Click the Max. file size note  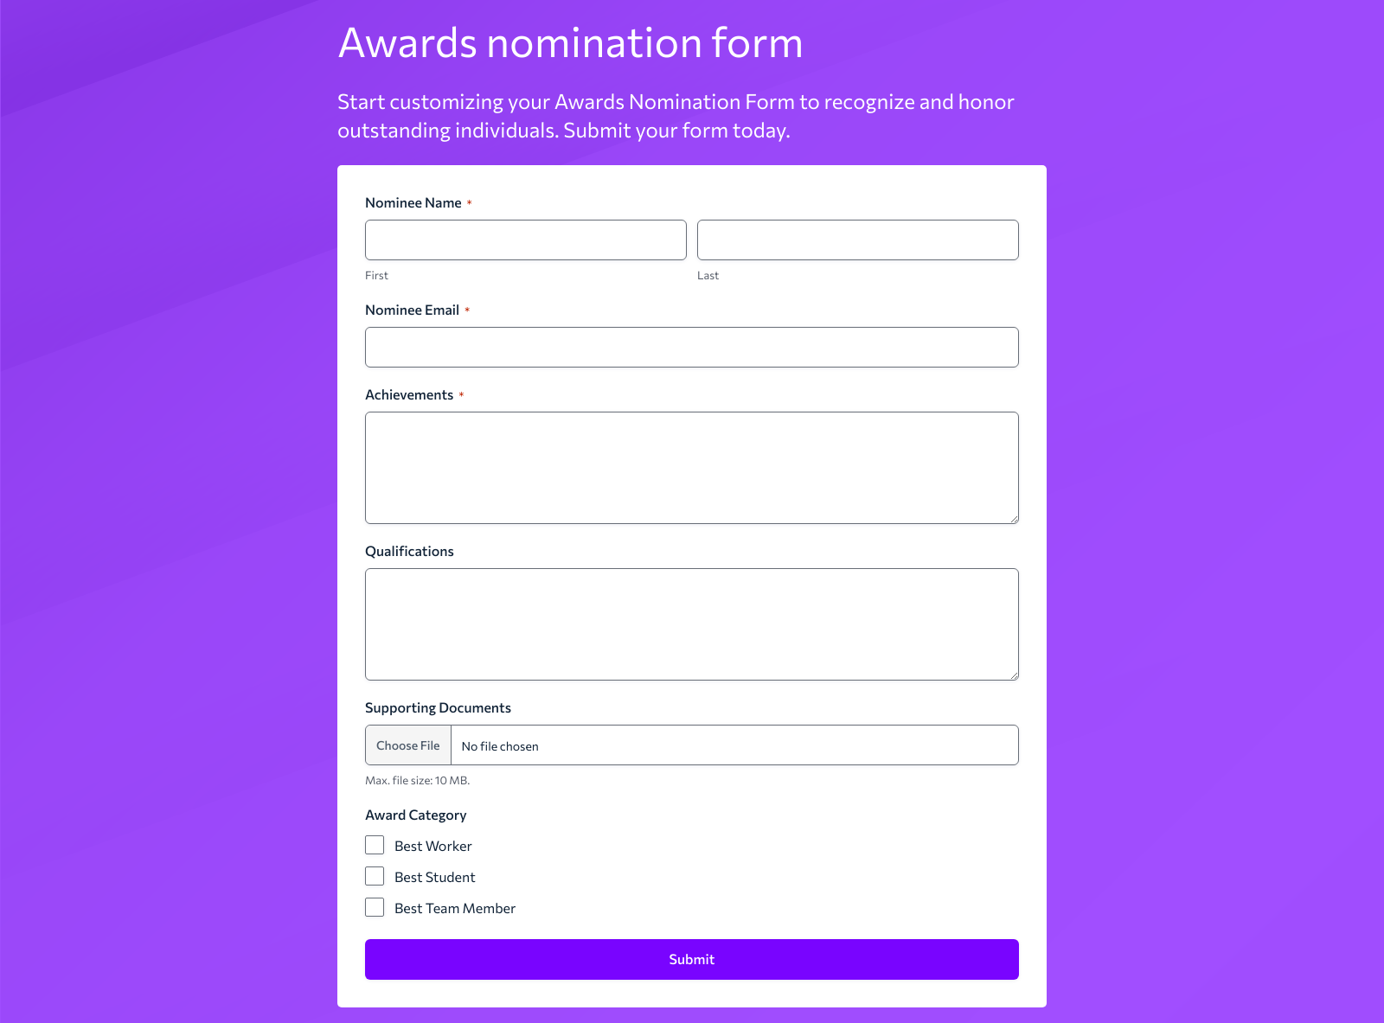[x=418, y=780]
